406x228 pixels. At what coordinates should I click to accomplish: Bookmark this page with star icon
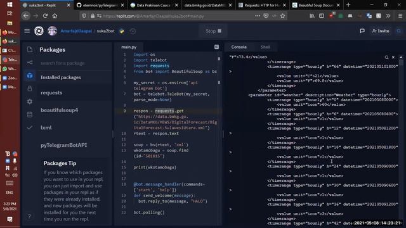coord(282,16)
